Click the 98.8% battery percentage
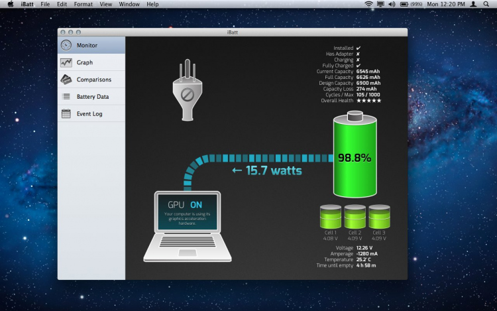 pos(355,158)
